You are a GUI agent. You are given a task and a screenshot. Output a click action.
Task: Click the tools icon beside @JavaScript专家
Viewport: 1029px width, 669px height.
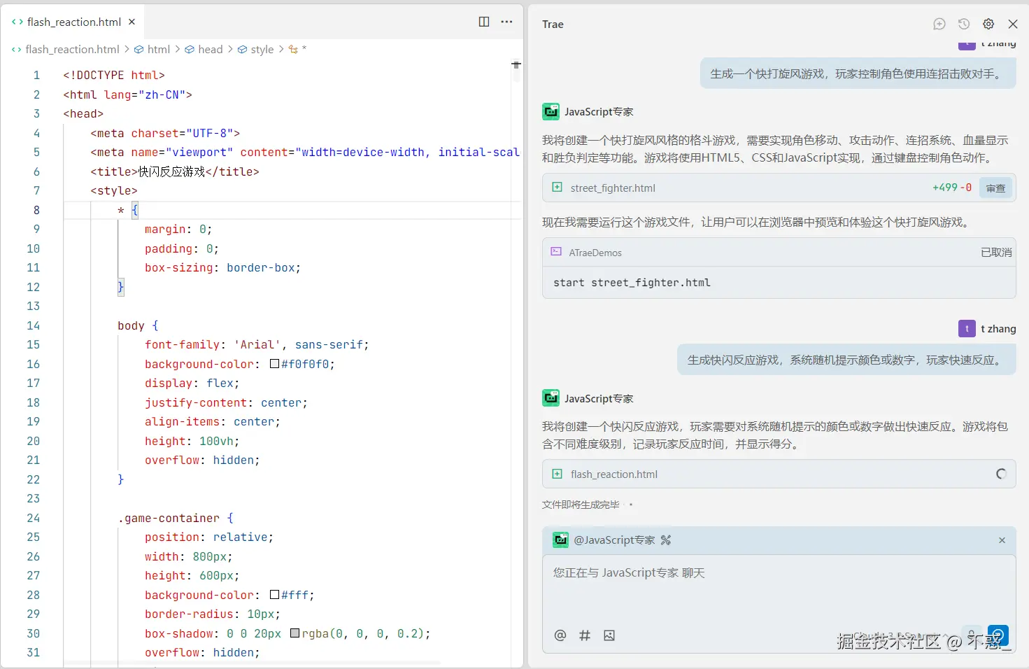click(x=665, y=540)
